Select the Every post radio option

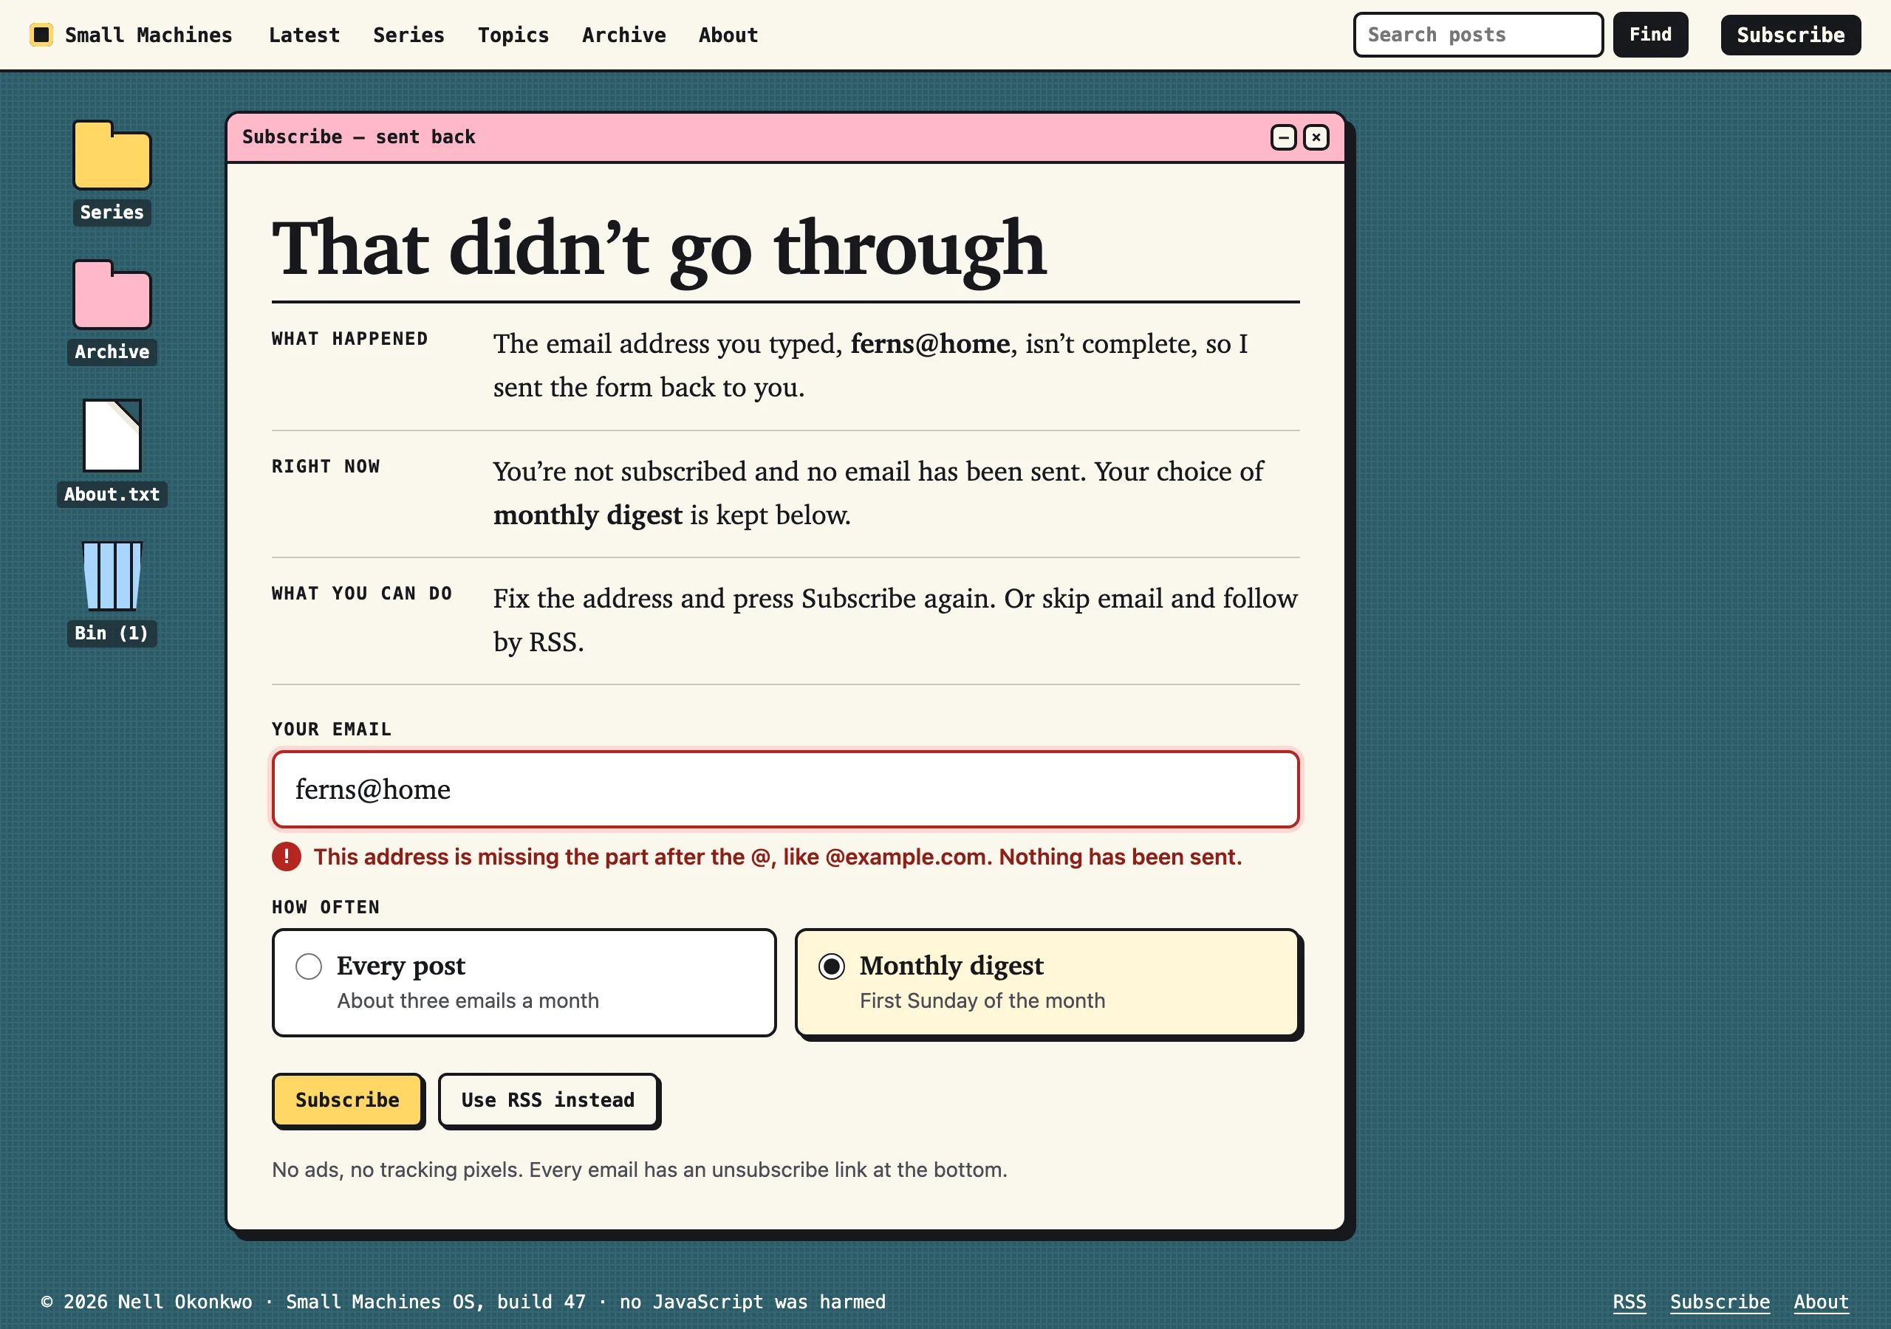pos(309,966)
